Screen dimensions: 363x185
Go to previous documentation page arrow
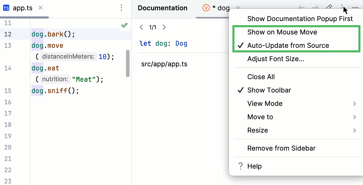141,27
